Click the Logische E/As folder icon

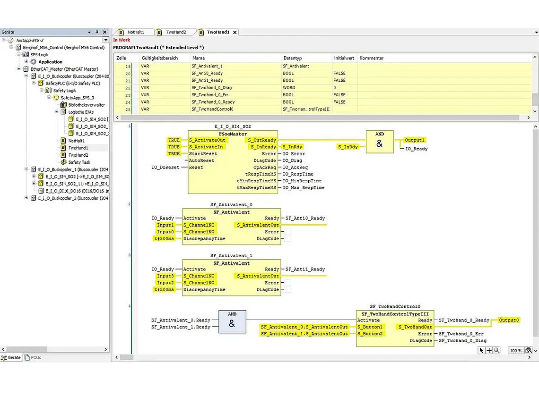[x=63, y=112]
